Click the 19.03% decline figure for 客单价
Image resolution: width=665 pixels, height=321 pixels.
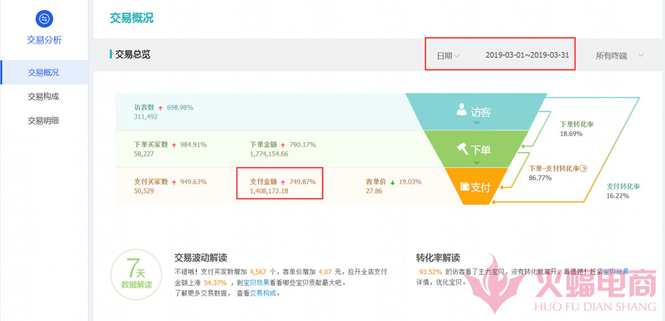pos(410,182)
